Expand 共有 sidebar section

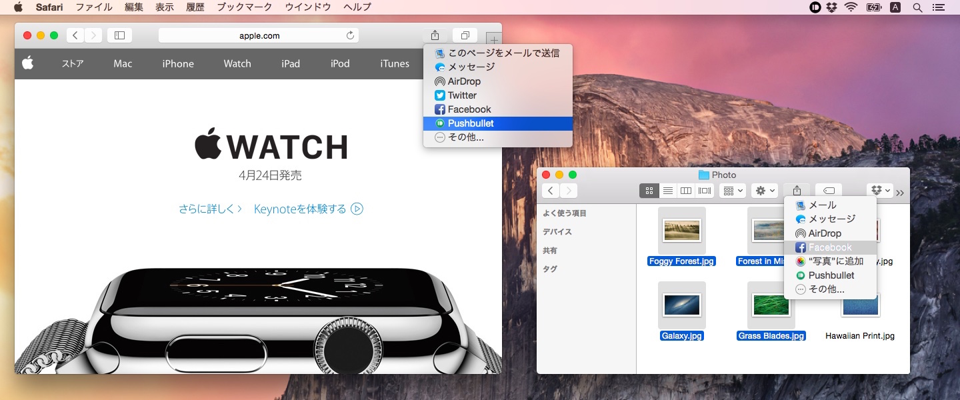[x=549, y=251]
